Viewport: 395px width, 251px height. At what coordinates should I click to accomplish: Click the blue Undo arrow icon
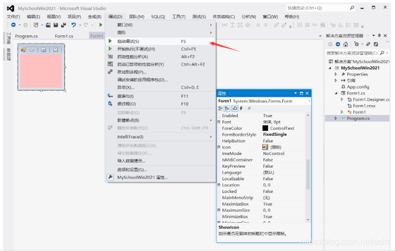coord(73,25)
